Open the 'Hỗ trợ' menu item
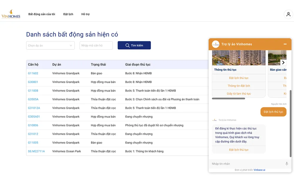The height and width of the screenshot is (183, 294). (86, 14)
